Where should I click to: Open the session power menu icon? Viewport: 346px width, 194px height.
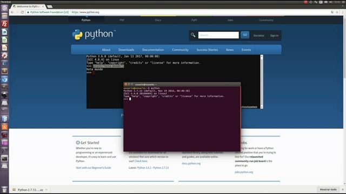point(343,2)
